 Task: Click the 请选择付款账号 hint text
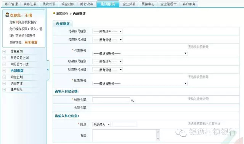point(198,47)
